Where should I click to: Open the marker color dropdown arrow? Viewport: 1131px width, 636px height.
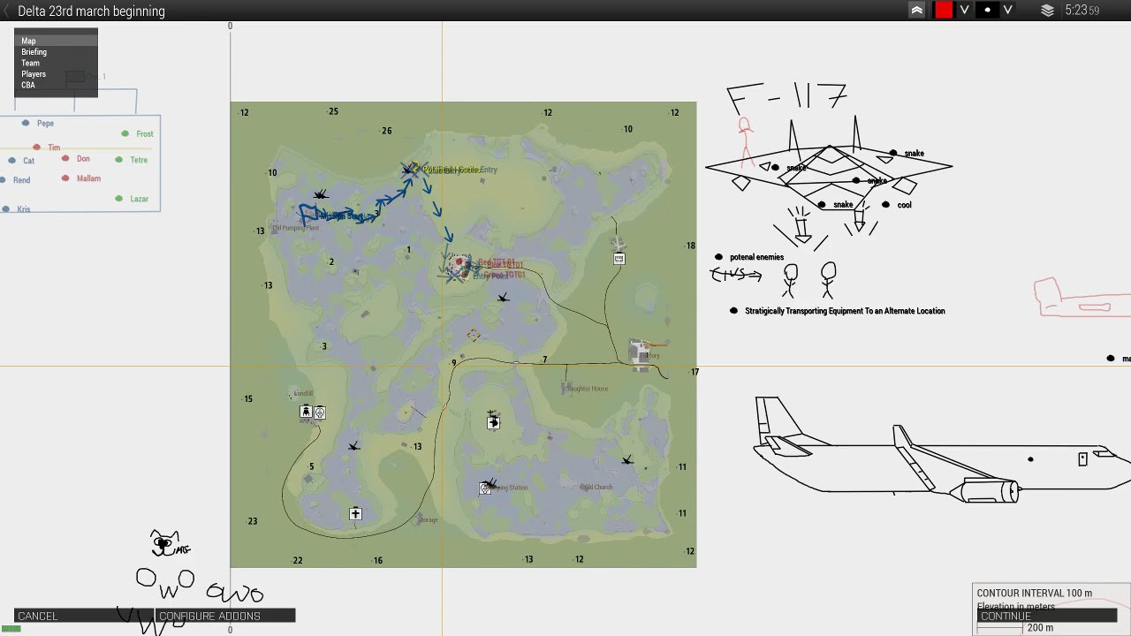pos(964,11)
